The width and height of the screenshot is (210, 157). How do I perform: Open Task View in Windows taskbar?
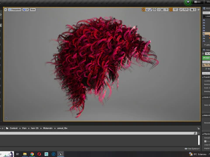[17, 154]
